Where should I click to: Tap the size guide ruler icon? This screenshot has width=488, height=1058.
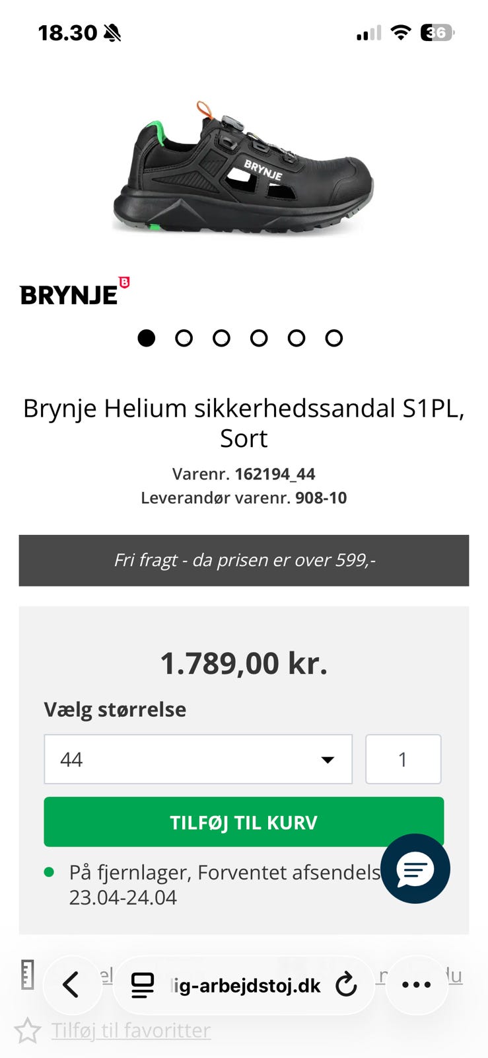point(27,974)
